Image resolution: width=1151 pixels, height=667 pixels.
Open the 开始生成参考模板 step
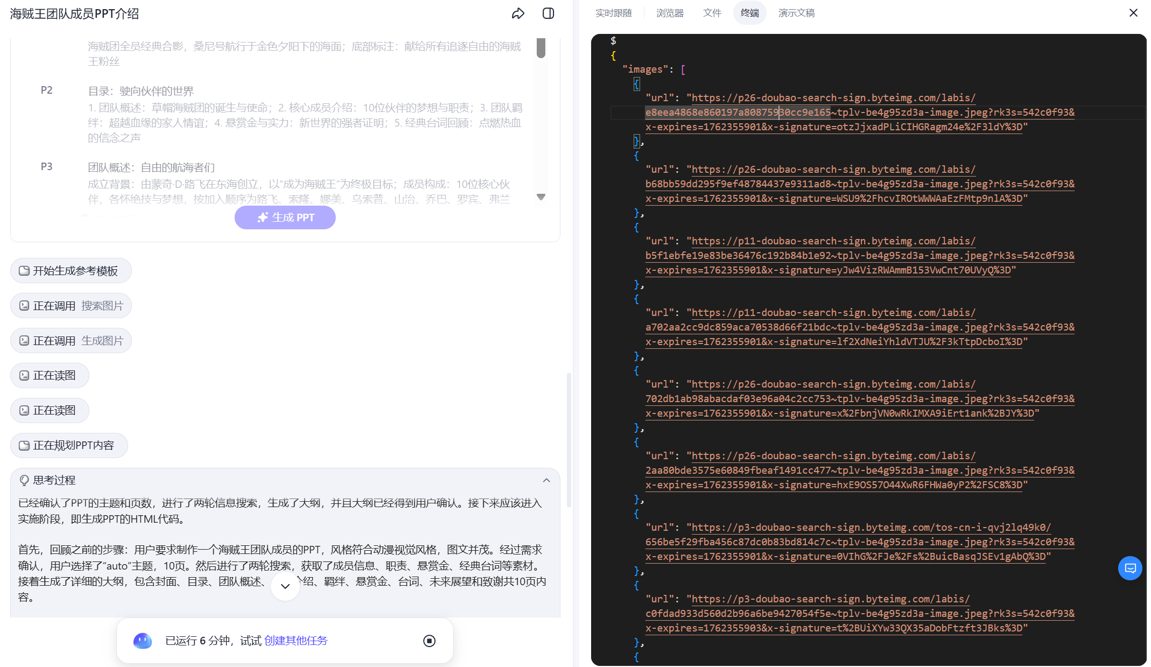coord(71,271)
